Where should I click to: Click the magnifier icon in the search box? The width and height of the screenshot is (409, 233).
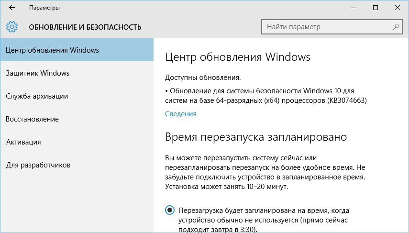(396, 27)
